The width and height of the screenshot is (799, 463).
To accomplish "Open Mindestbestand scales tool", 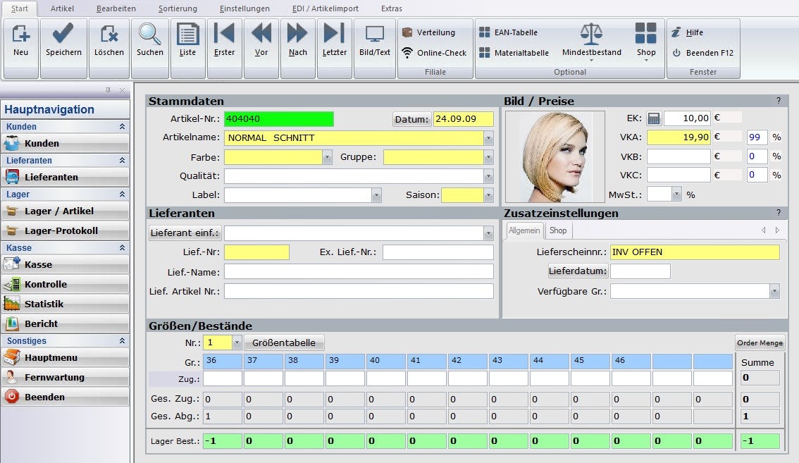I will point(592,41).
